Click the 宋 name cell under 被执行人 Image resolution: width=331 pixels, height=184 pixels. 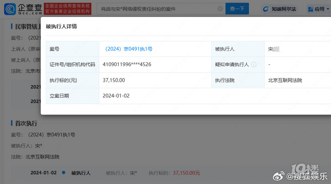274,49
